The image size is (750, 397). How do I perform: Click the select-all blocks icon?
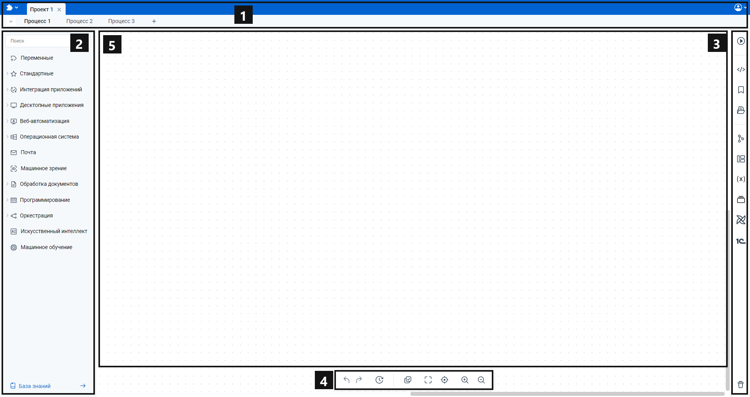tap(408, 380)
